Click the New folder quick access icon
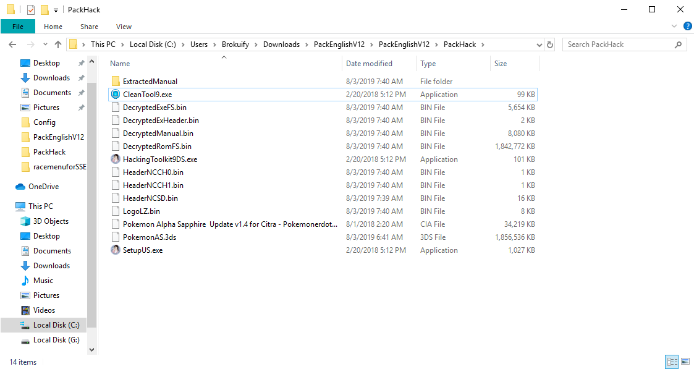 tap(44, 10)
